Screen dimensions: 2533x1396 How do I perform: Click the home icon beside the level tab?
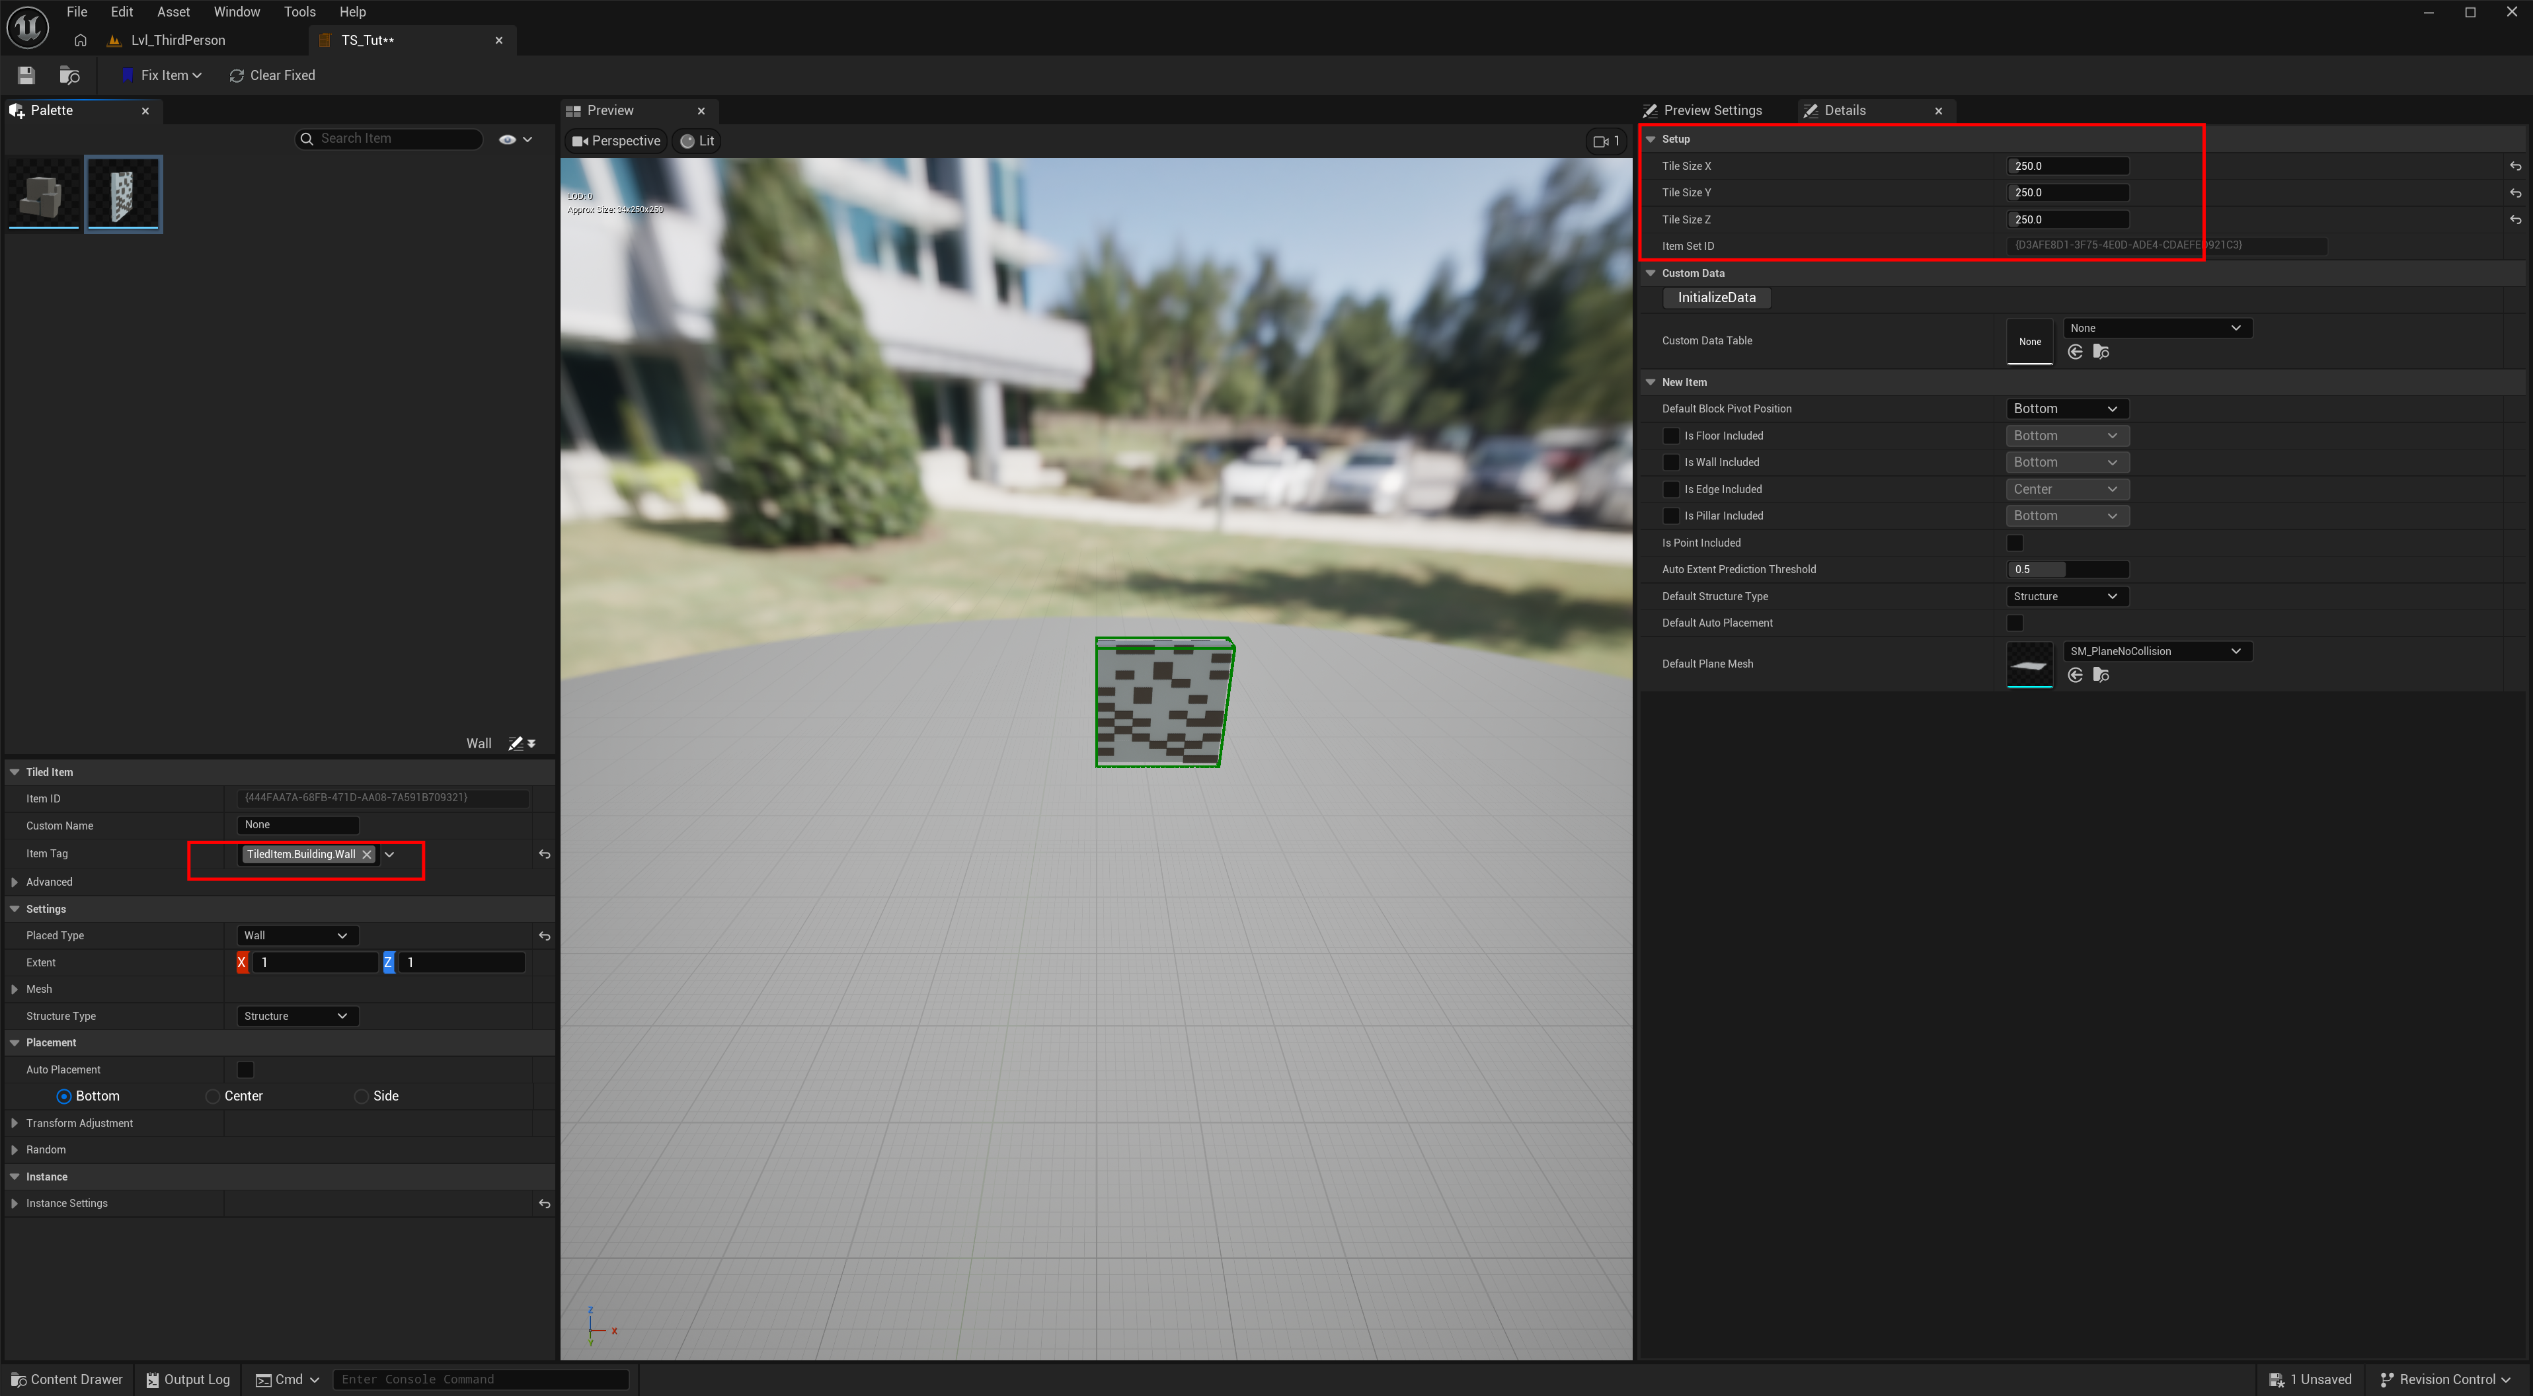tap(81, 40)
